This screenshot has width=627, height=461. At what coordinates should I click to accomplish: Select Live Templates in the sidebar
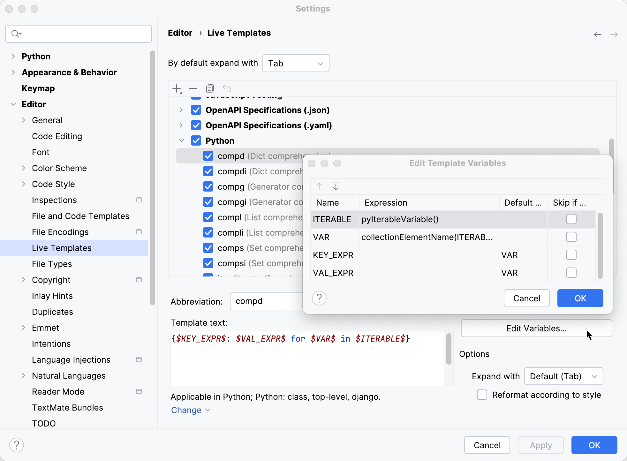coord(62,248)
